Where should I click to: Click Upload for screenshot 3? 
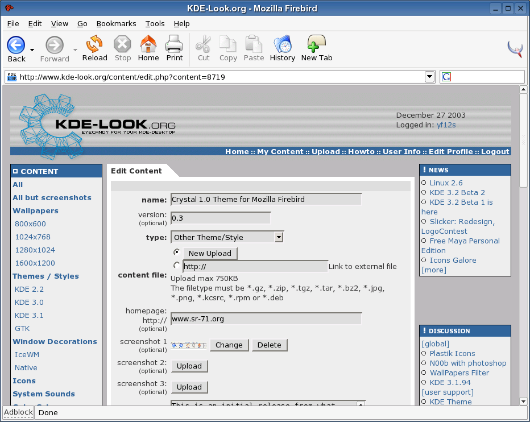[x=189, y=387]
